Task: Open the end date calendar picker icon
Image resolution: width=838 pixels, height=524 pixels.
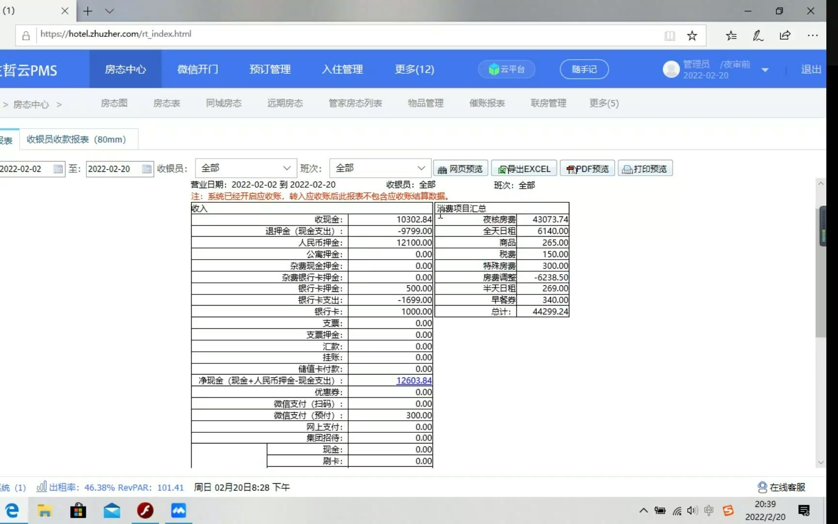Action: [146, 169]
